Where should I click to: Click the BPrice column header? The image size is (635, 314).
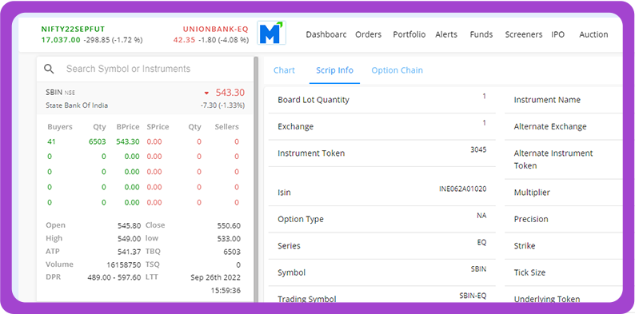click(x=128, y=127)
